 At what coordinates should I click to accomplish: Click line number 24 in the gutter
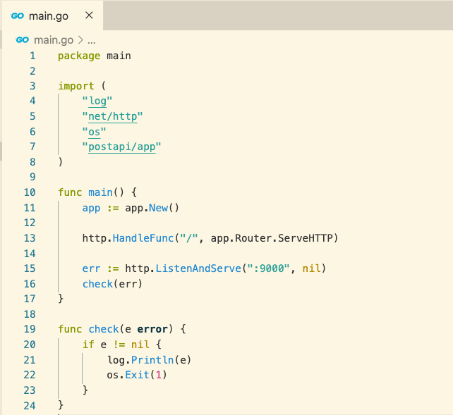(x=30, y=406)
